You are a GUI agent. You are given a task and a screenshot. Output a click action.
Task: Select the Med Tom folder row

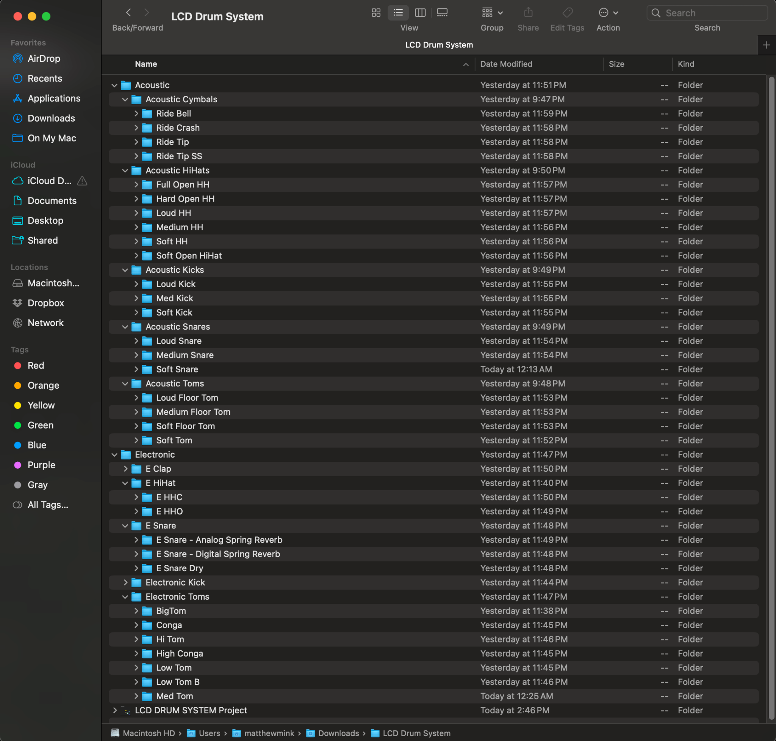434,696
